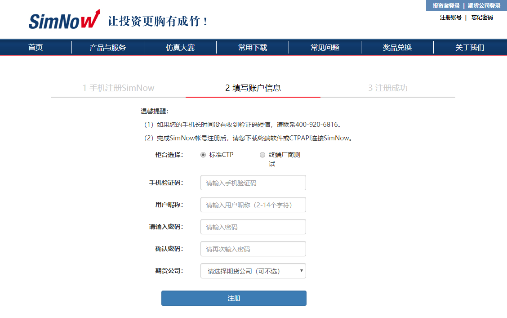Open 奖品兑换 in the navigation

click(397, 47)
